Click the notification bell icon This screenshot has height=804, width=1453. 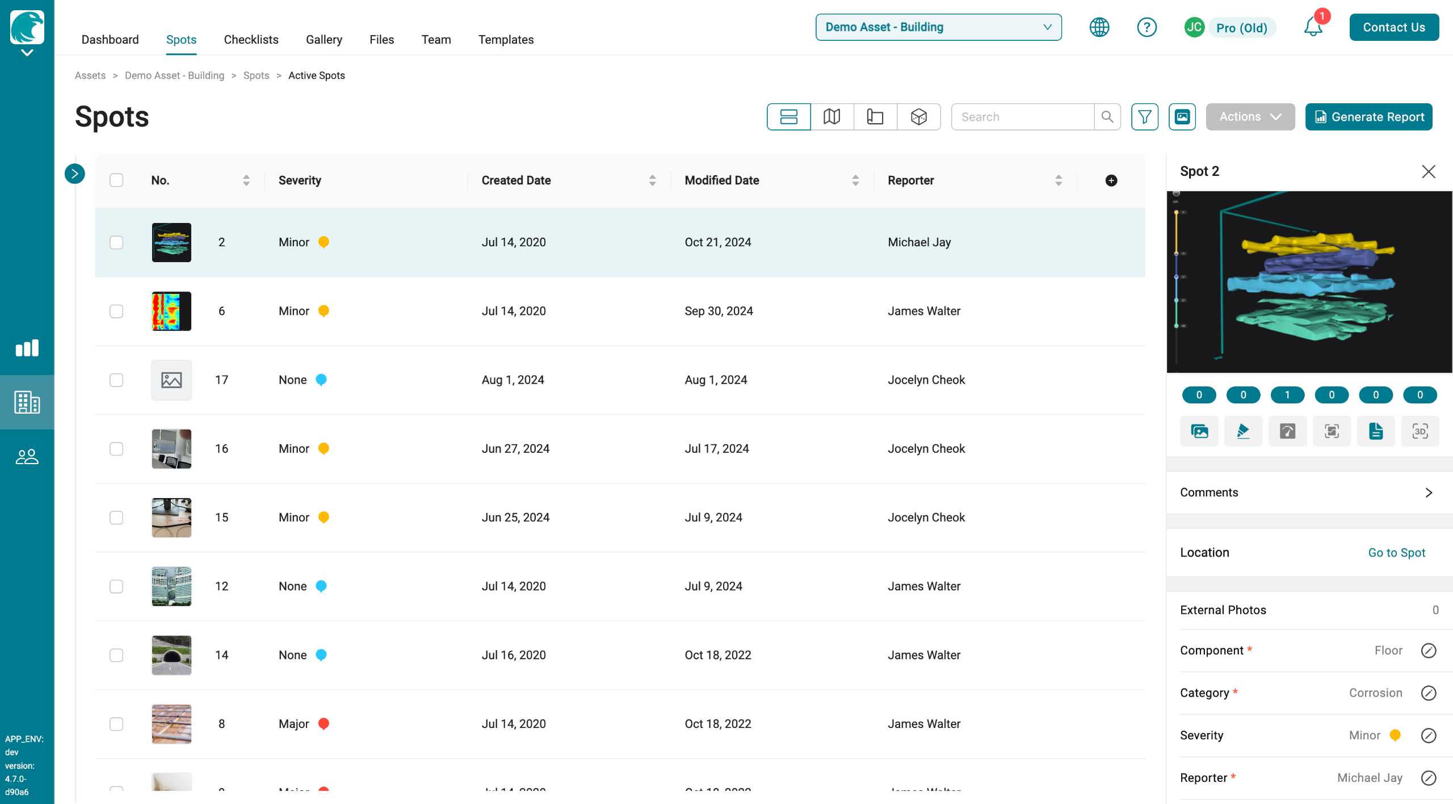coord(1312,27)
